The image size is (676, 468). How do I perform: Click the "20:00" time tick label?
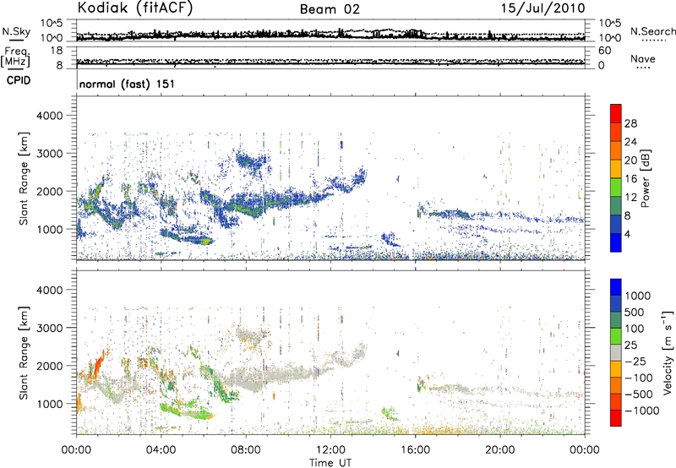point(500,450)
